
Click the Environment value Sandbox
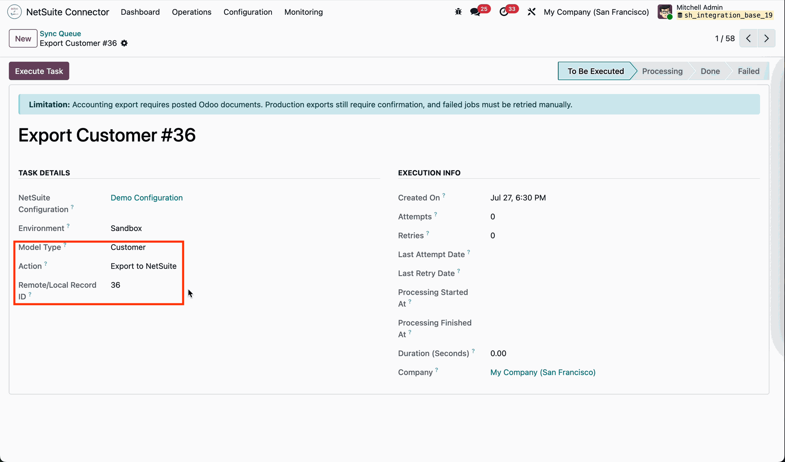126,228
